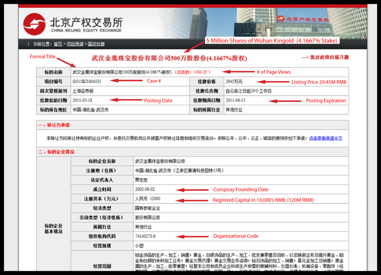Image resolution: width=381 pixels, height=275 pixels.
Task: Click the registered address cell with 江岸区
Action: tap(241, 171)
